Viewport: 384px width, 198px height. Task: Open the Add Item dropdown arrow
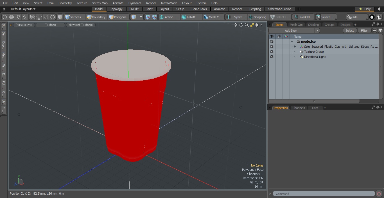(x=317, y=31)
